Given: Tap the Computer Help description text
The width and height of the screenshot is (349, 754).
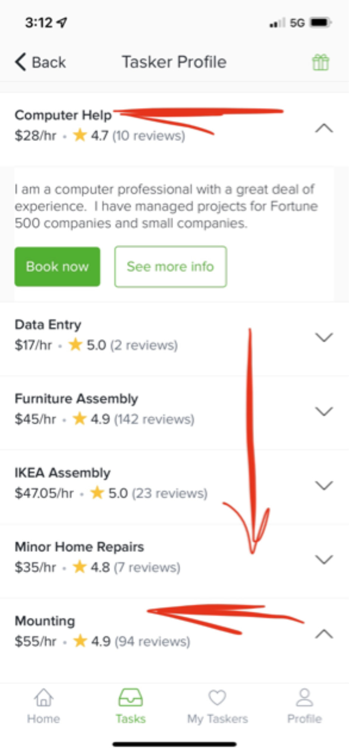Looking at the screenshot, I should tap(166, 206).
